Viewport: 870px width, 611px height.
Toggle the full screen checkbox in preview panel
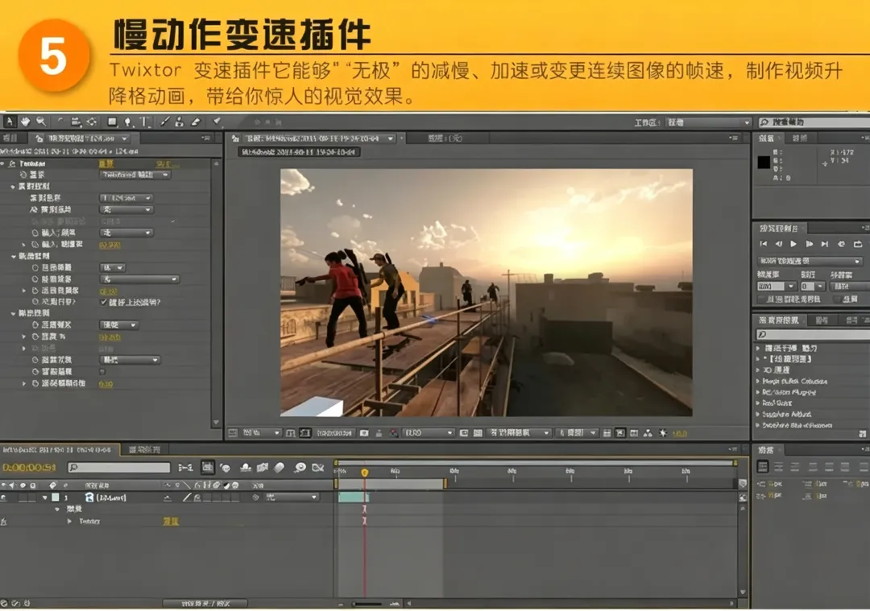click(837, 299)
